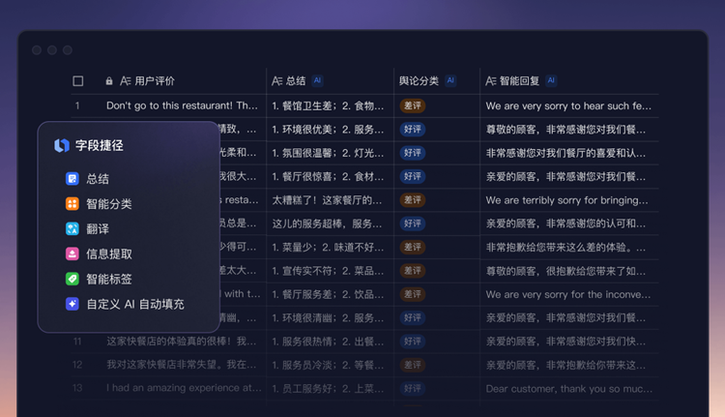Click the text-type icon of the 智能回复 header
Screen dimensions: 725x417
coord(490,81)
